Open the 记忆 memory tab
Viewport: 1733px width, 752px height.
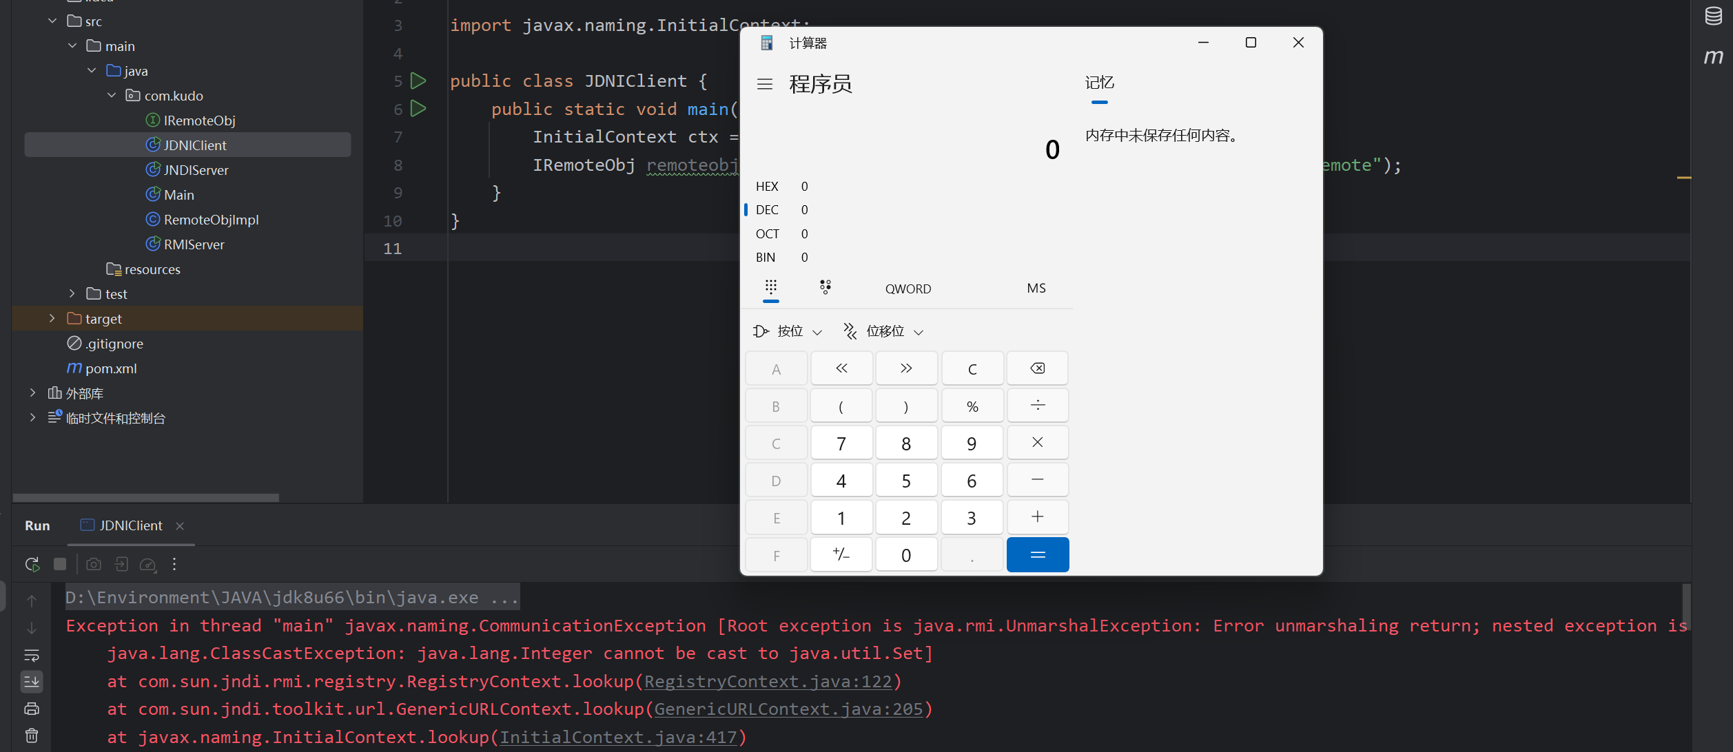(1099, 83)
